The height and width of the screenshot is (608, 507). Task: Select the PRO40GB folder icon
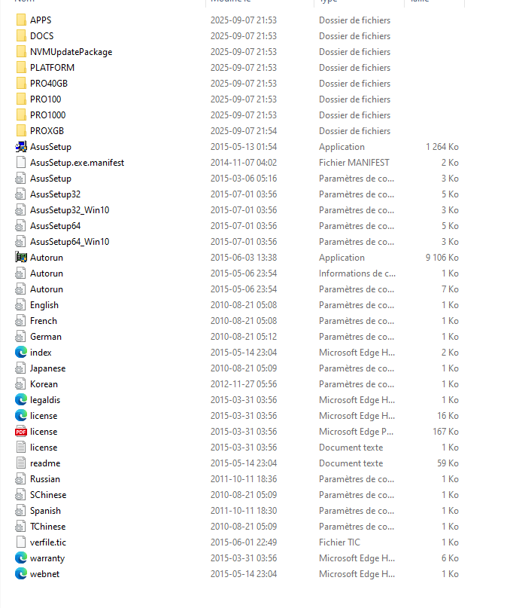coord(21,84)
